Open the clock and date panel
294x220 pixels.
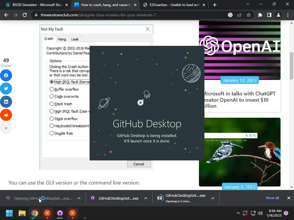click(x=274, y=213)
